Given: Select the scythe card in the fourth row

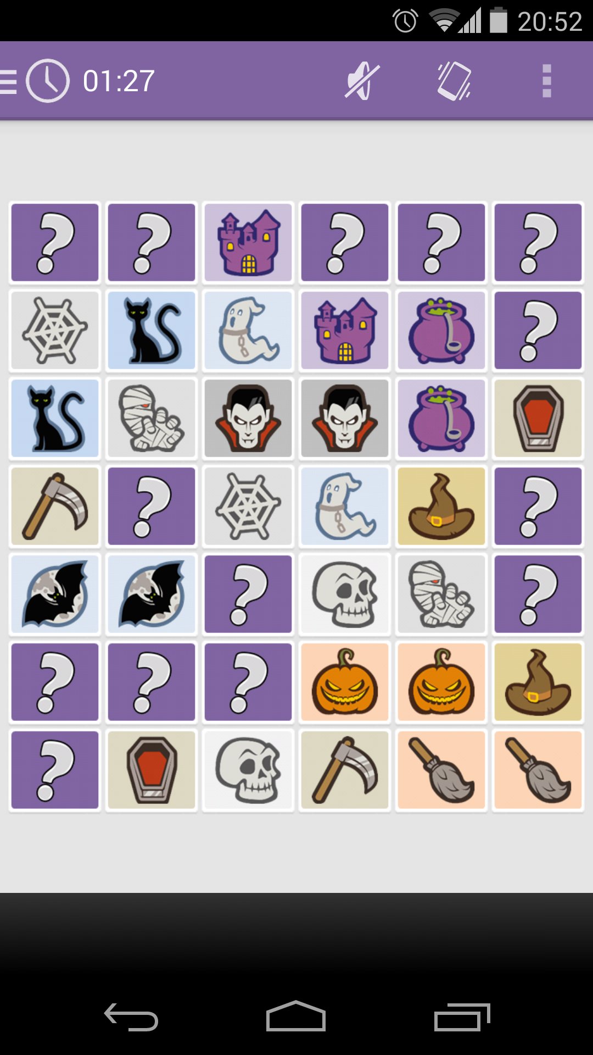Looking at the screenshot, I should (55, 506).
